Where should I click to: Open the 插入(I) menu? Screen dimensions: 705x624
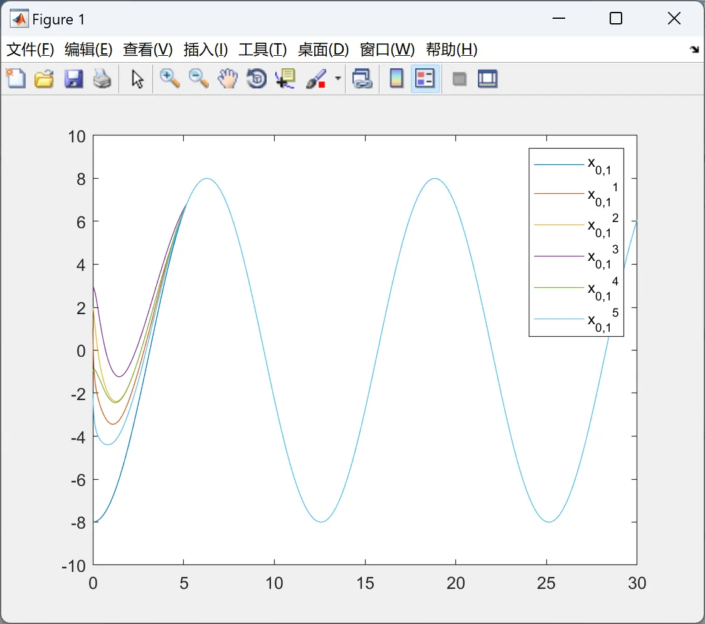[x=205, y=50]
